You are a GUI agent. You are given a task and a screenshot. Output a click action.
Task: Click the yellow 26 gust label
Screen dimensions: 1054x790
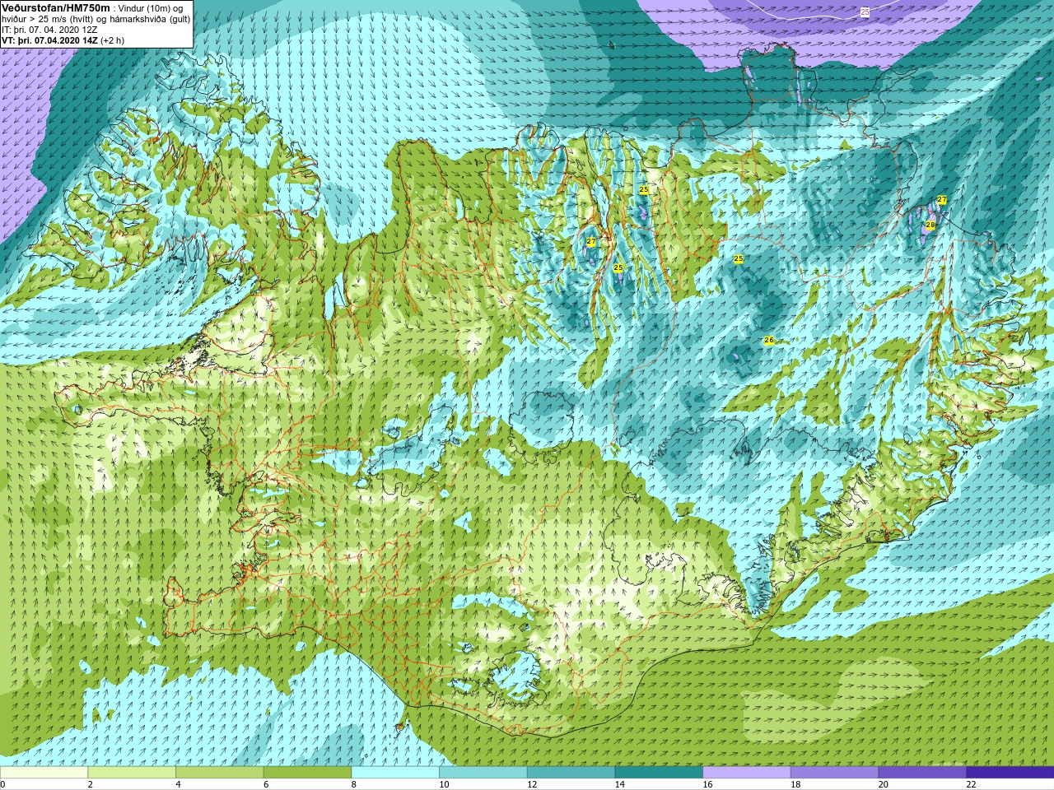pos(769,340)
